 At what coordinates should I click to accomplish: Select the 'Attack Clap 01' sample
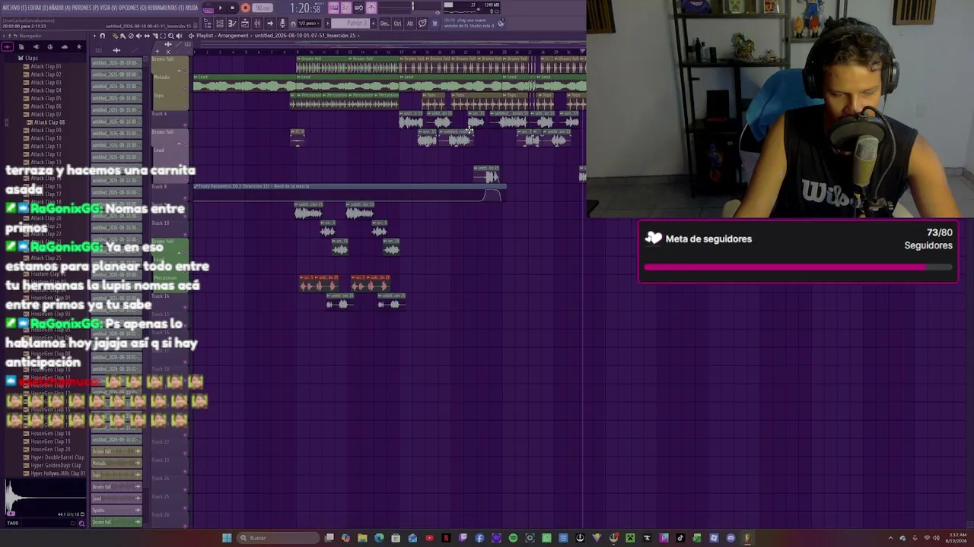[x=46, y=66]
